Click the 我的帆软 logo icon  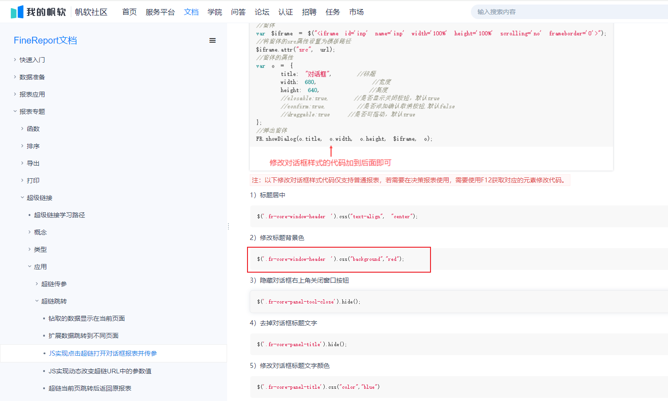coord(39,12)
